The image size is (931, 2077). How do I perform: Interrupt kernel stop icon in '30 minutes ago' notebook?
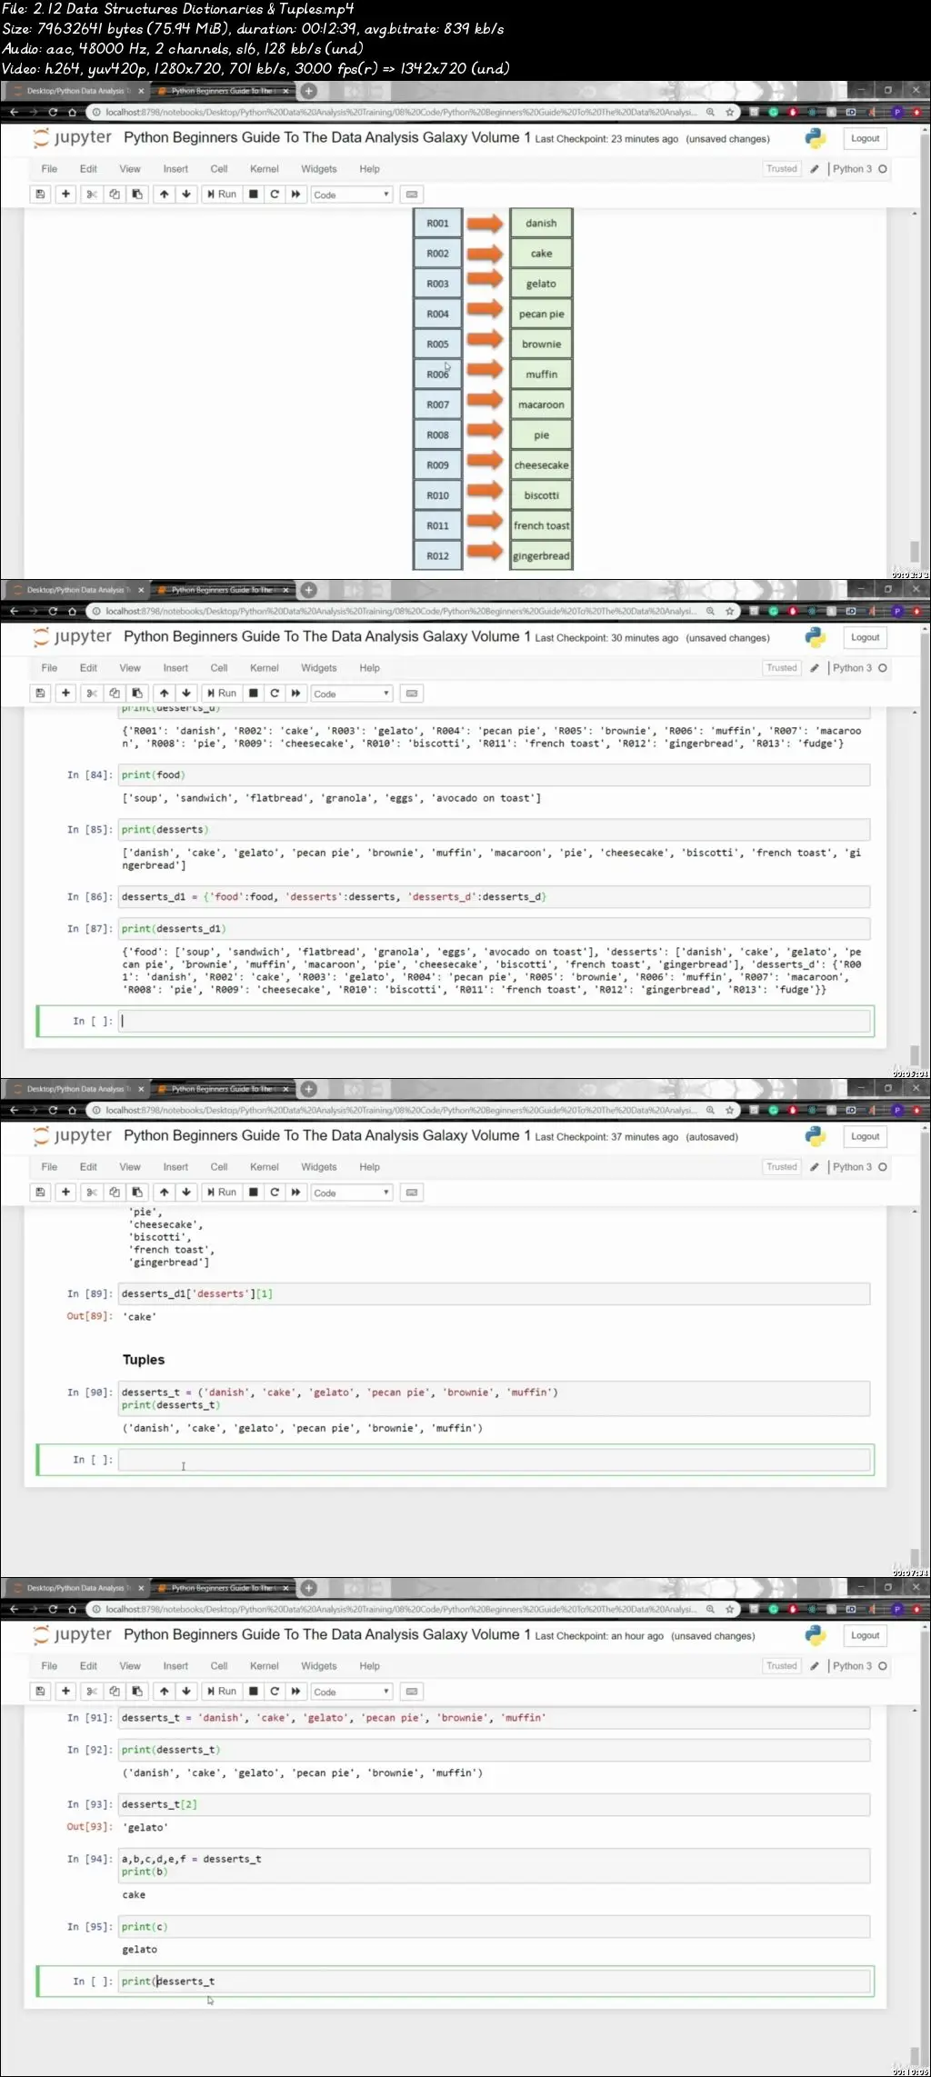click(x=254, y=693)
